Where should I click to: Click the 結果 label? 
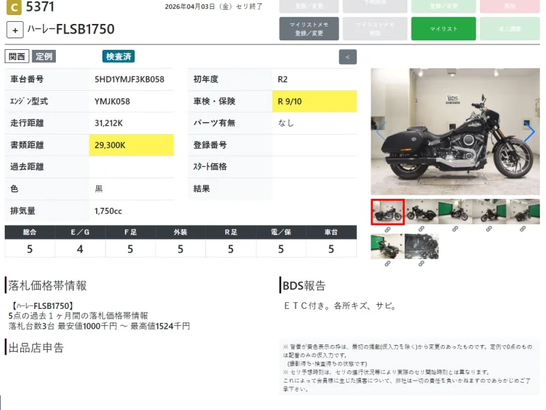click(201, 189)
